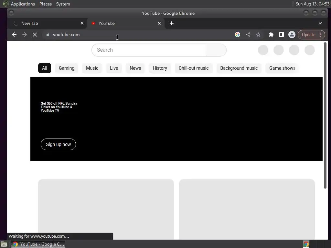Close the YouTube tab
331x248 pixels.
click(x=159, y=23)
